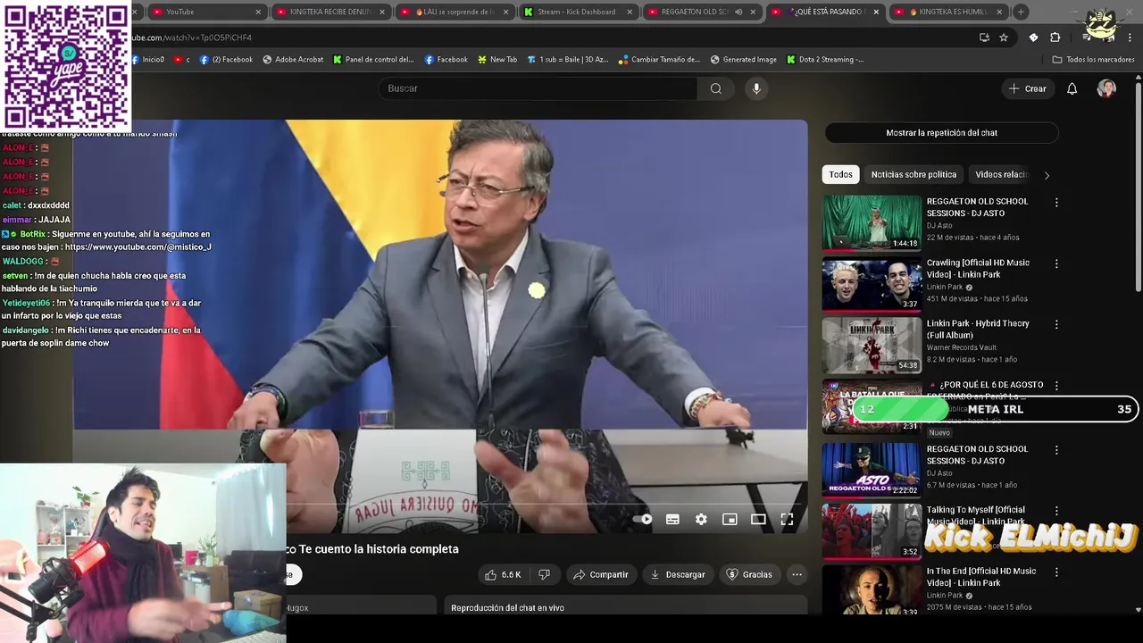
Task: Open the account avatar menu
Action: click(x=1106, y=88)
